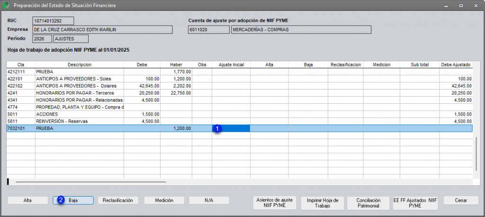Select account 4341 cell

click(21, 100)
